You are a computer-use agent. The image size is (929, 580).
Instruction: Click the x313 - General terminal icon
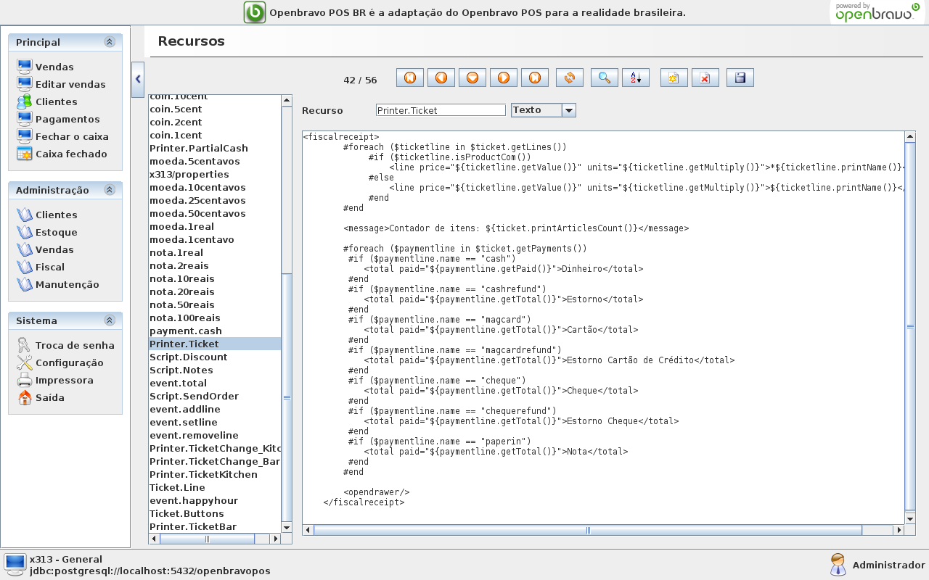(15, 564)
